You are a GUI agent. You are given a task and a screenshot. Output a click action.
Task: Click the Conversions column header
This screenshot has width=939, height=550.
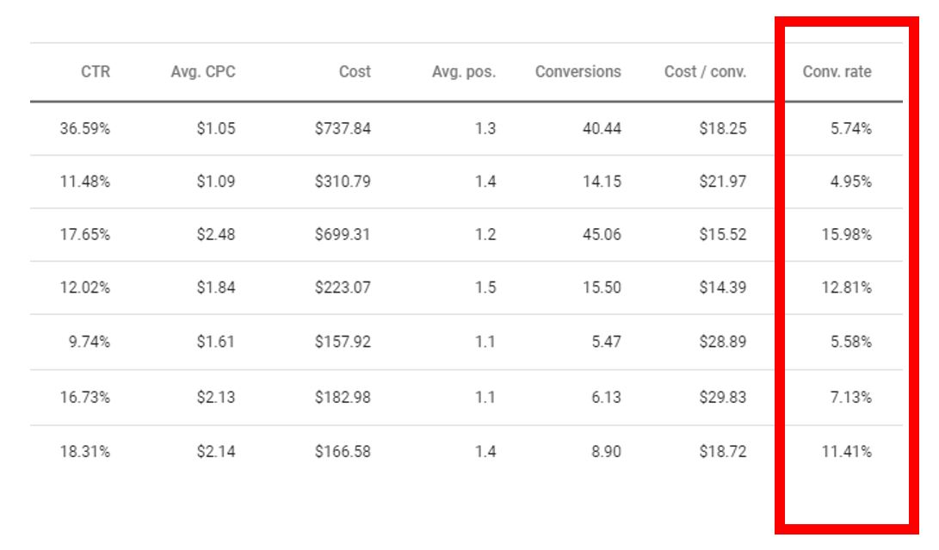(578, 72)
